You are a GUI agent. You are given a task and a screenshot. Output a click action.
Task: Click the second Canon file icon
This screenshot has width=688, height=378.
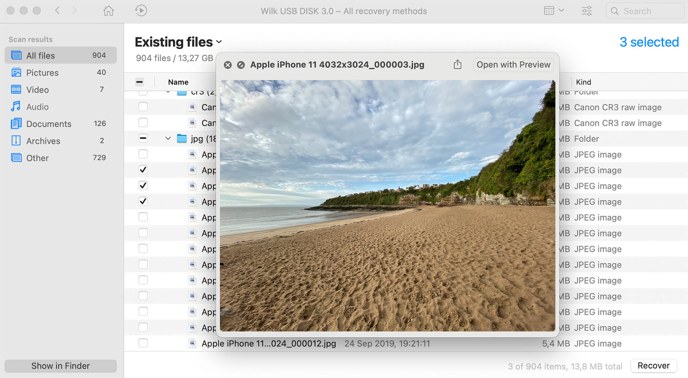pos(192,123)
